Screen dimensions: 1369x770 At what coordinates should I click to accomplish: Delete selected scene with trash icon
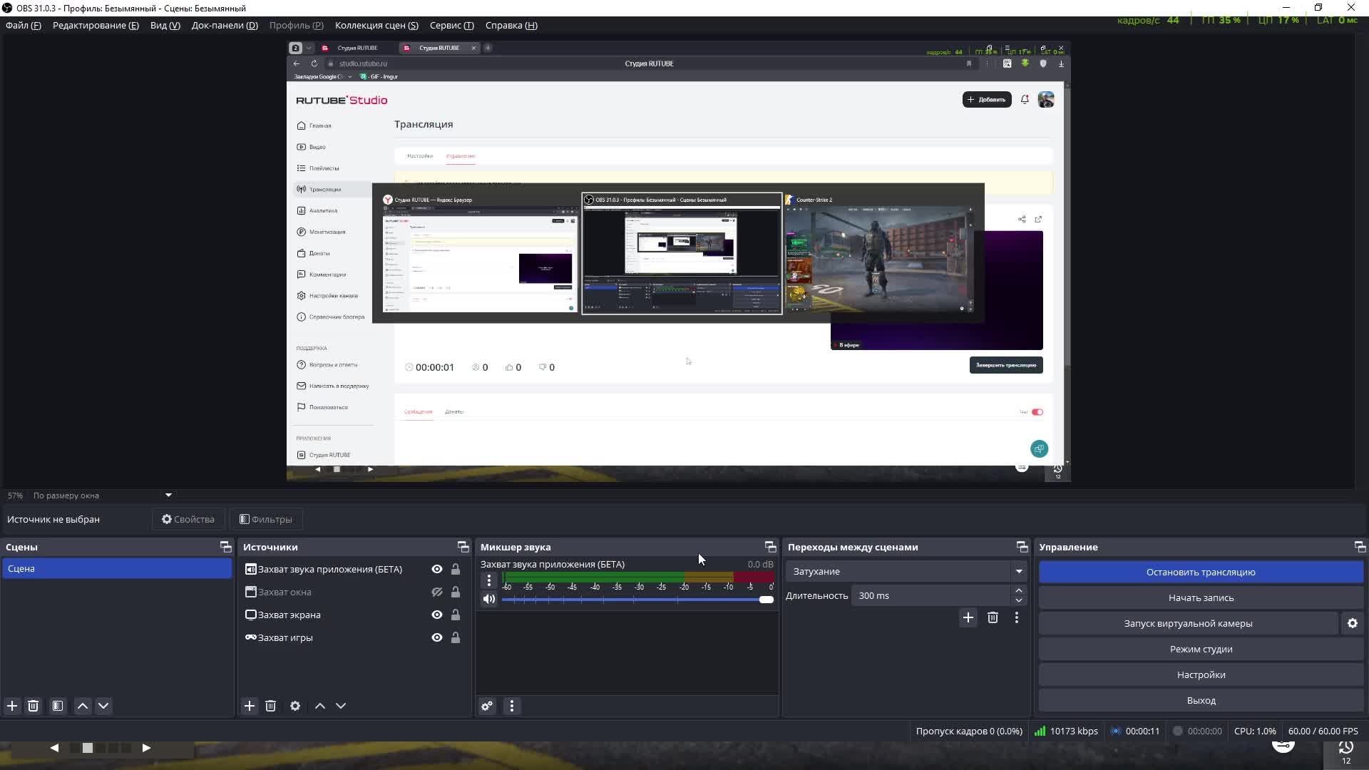(33, 706)
